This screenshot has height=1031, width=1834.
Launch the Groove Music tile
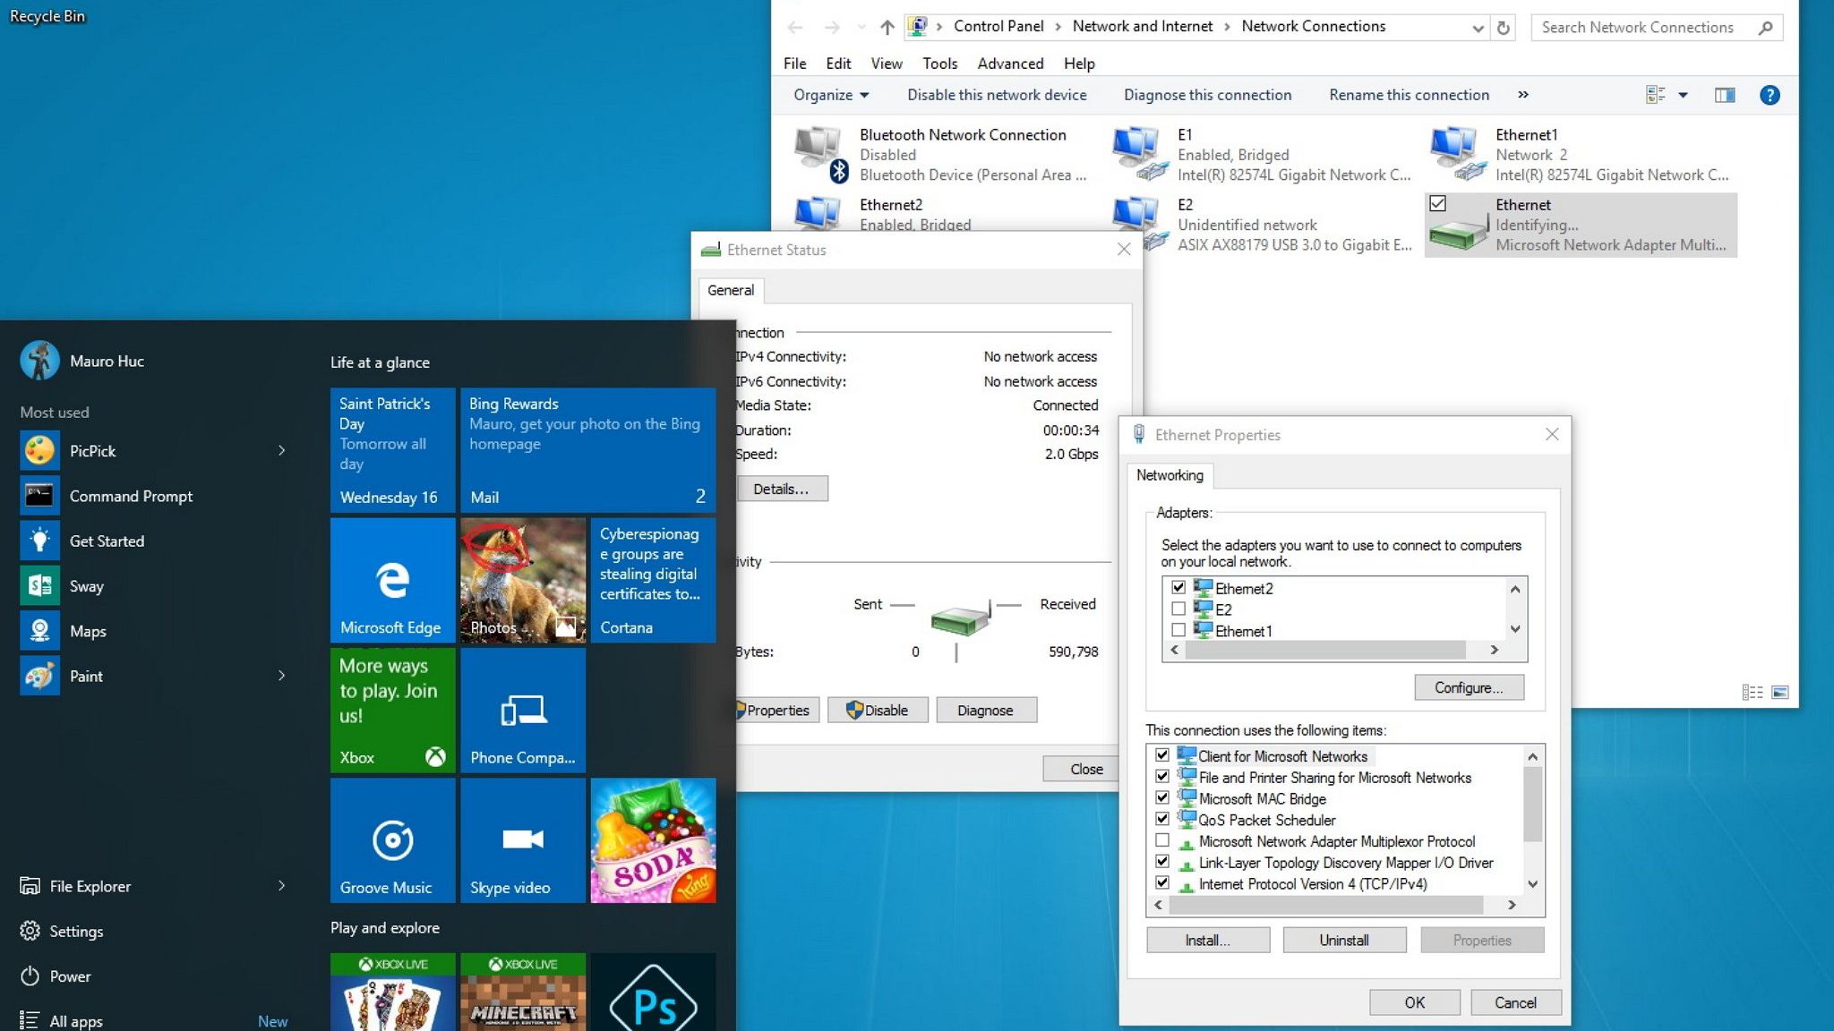click(x=392, y=839)
